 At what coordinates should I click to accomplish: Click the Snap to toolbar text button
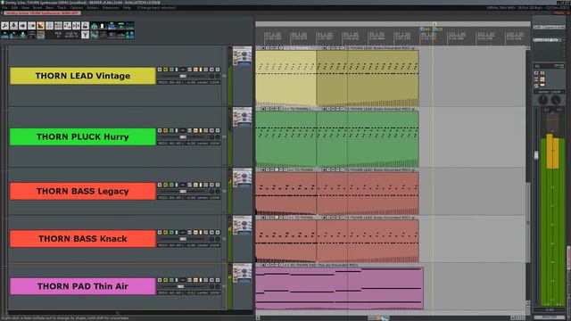tap(71, 35)
